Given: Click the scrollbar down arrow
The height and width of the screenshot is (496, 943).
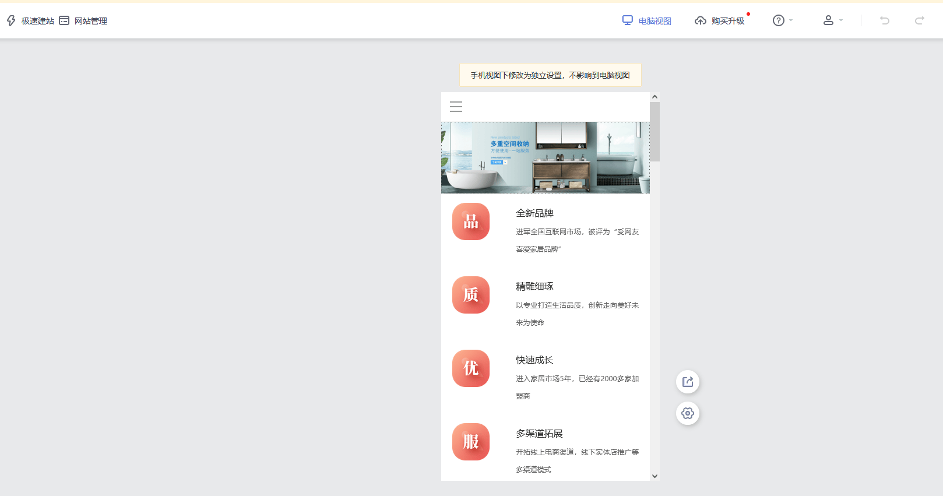Looking at the screenshot, I should coord(655,476).
